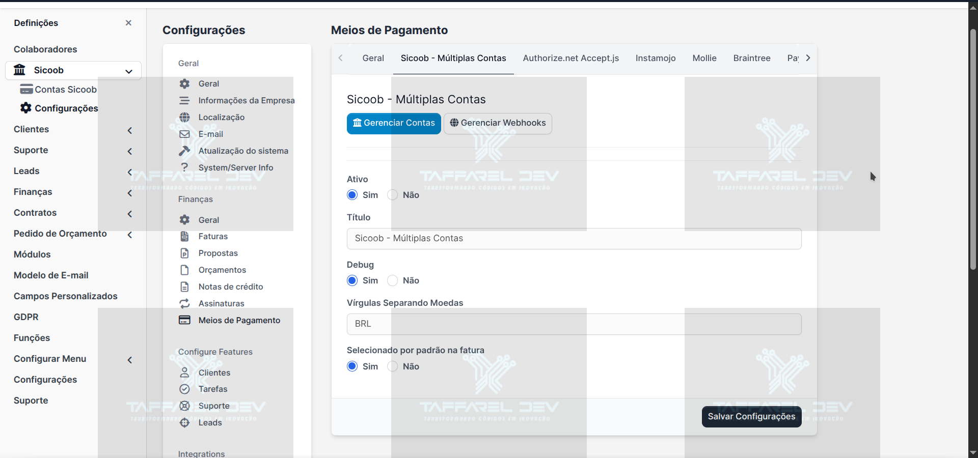
Task: Open the Mollie payment tab
Action: pos(704,58)
